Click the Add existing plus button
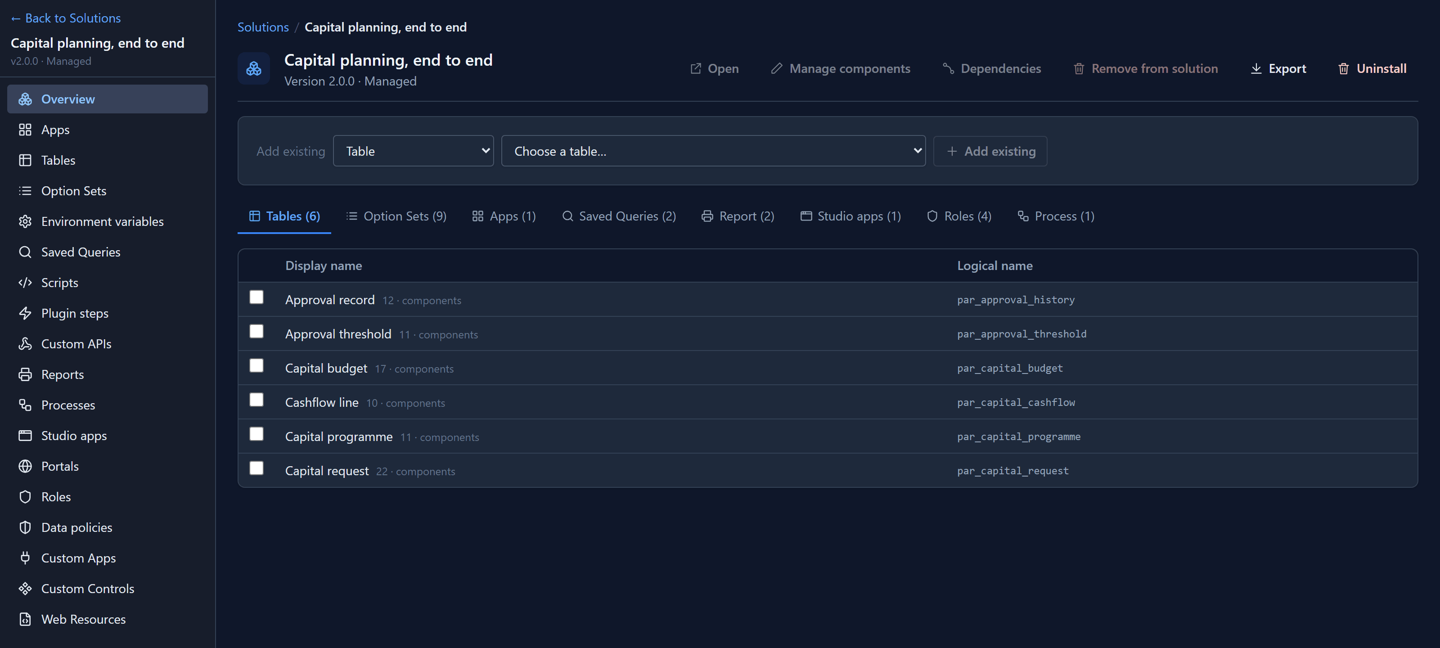The image size is (1440, 648). tap(990, 151)
